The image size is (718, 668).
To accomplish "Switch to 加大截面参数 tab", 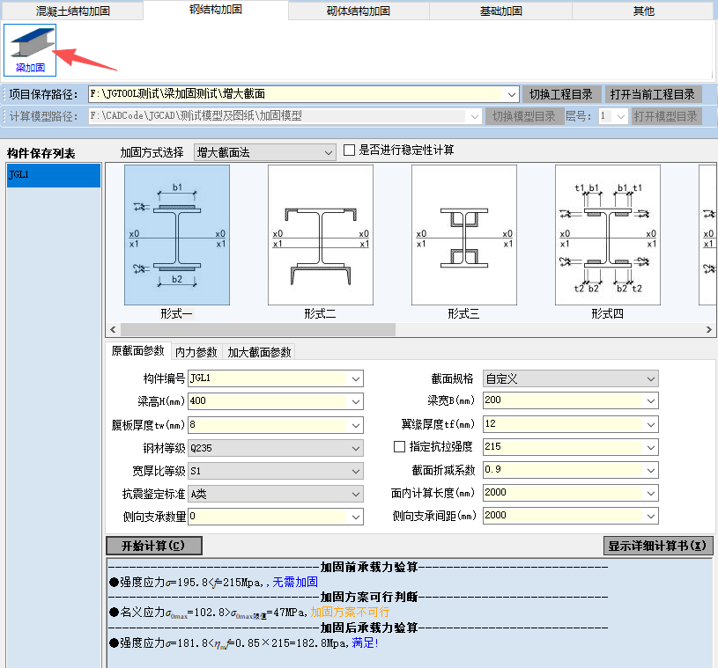I will click(259, 352).
